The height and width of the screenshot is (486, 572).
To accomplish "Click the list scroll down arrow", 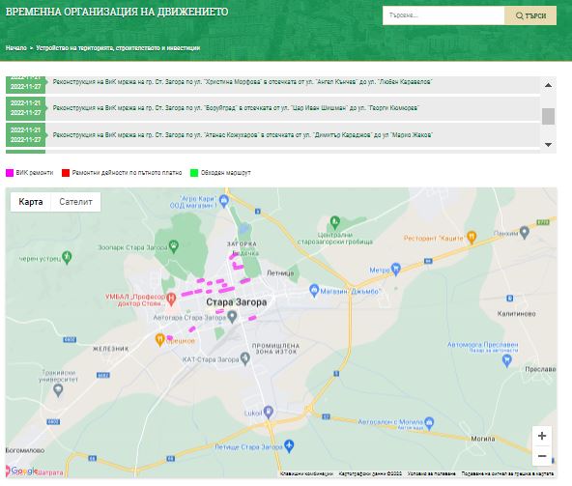I will click(548, 145).
